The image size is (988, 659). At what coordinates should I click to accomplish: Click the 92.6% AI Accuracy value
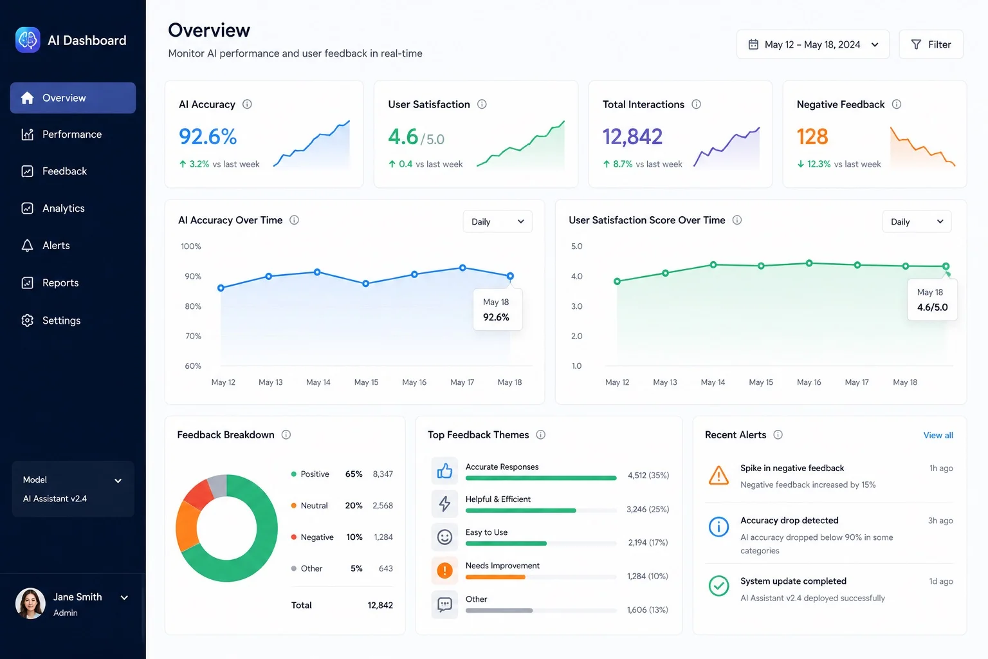point(208,136)
